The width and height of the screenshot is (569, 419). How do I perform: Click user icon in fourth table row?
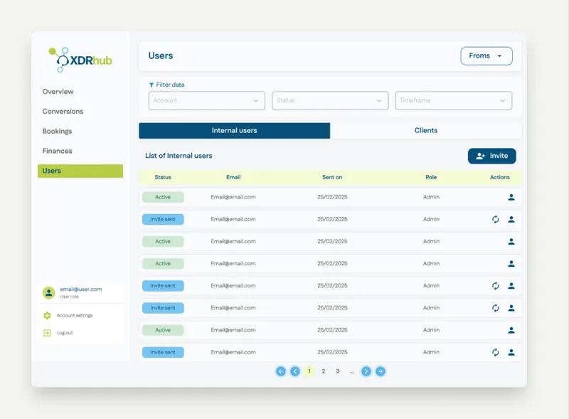(x=511, y=264)
